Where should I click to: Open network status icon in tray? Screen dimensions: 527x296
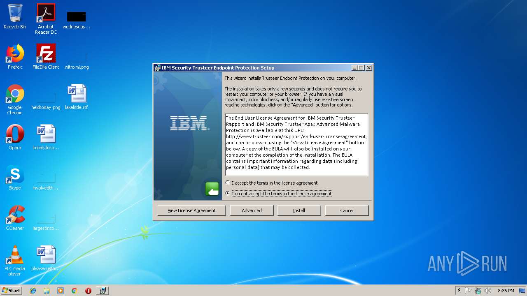[478, 291]
